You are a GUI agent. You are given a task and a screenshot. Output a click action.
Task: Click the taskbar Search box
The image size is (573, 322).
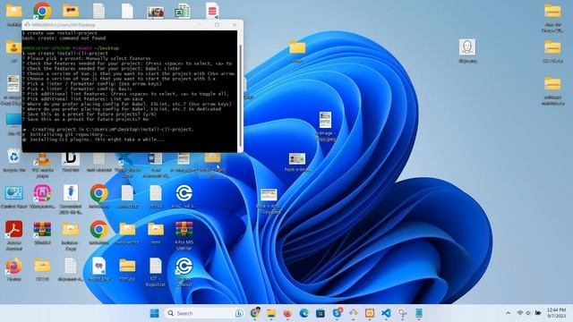pyautogui.click(x=204, y=313)
